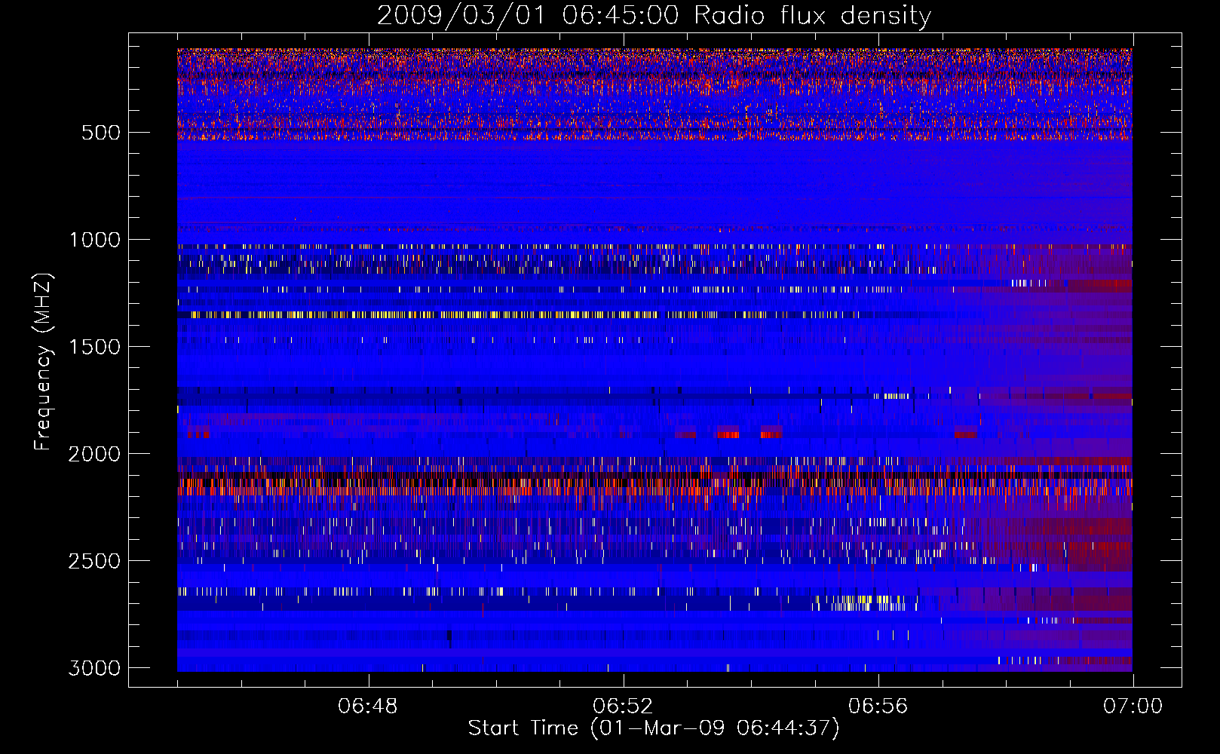Click the 3000 frequency tick label
The height and width of the screenshot is (754, 1220).
(95, 668)
